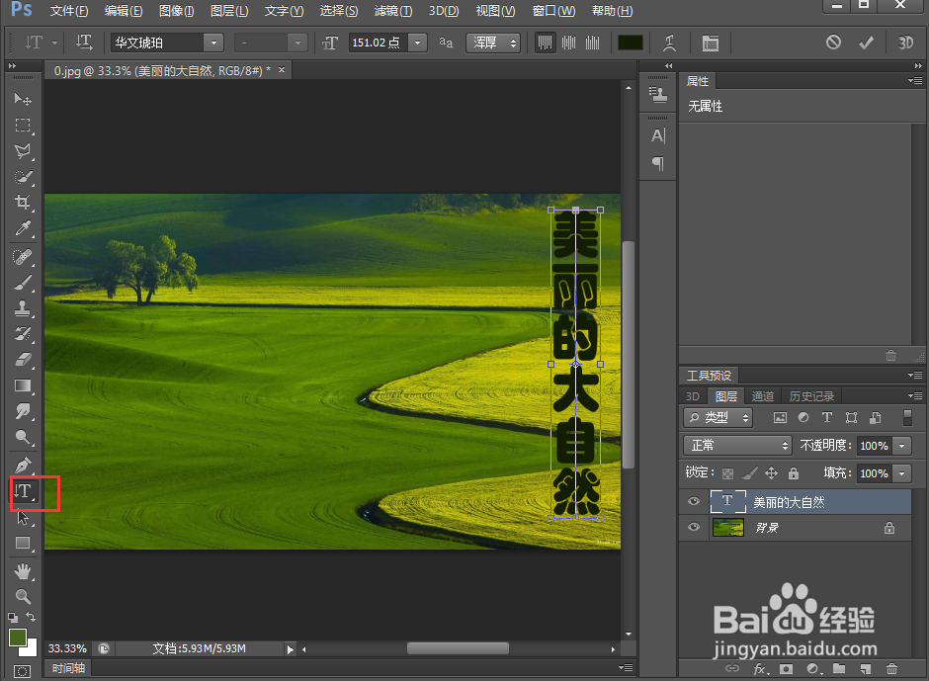
Task: Select the Eraser tool
Action: pos(23,359)
